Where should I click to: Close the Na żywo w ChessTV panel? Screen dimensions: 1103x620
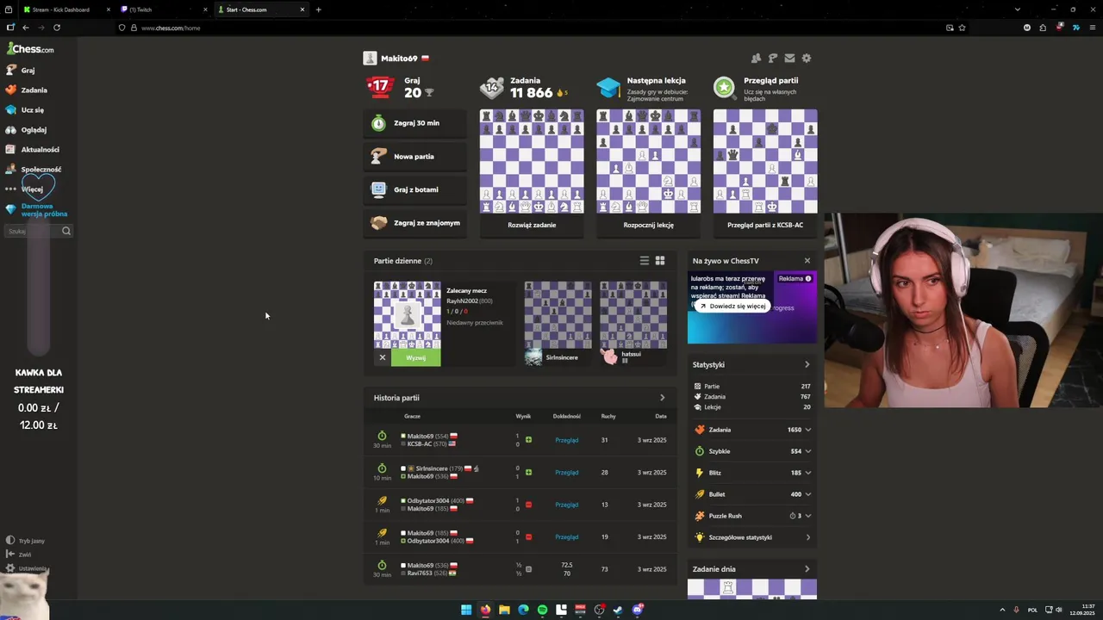807,261
